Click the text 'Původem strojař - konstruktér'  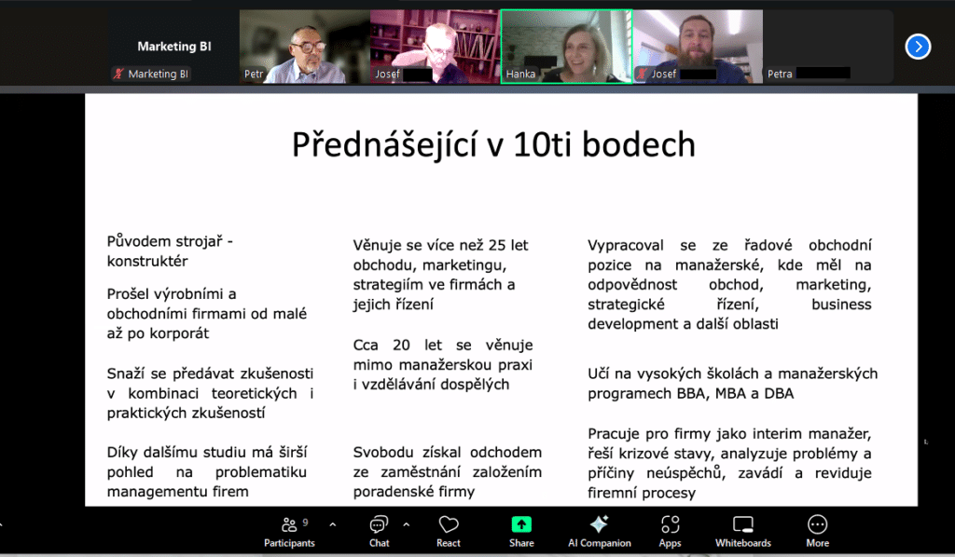click(170, 251)
